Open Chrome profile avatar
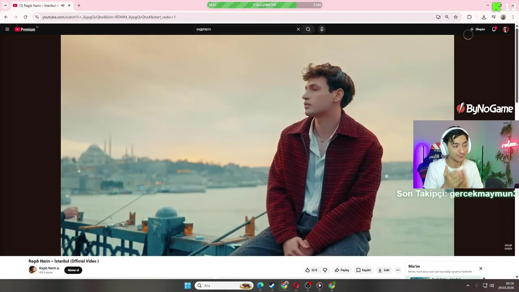This screenshot has height=292, width=519. coord(503,17)
